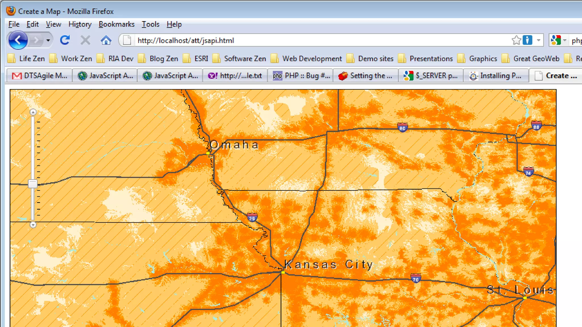Click the map zoom slider handle
The width and height of the screenshot is (582, 327).
(33, 184)
